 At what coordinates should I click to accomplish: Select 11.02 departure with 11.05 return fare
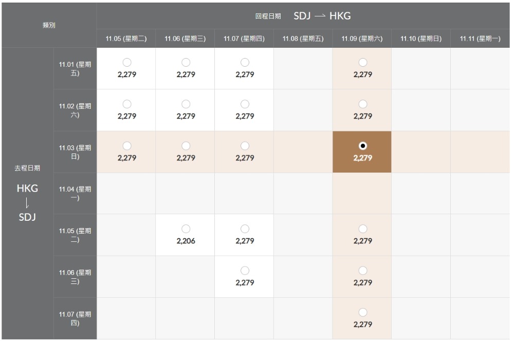(x=127, y=104)
